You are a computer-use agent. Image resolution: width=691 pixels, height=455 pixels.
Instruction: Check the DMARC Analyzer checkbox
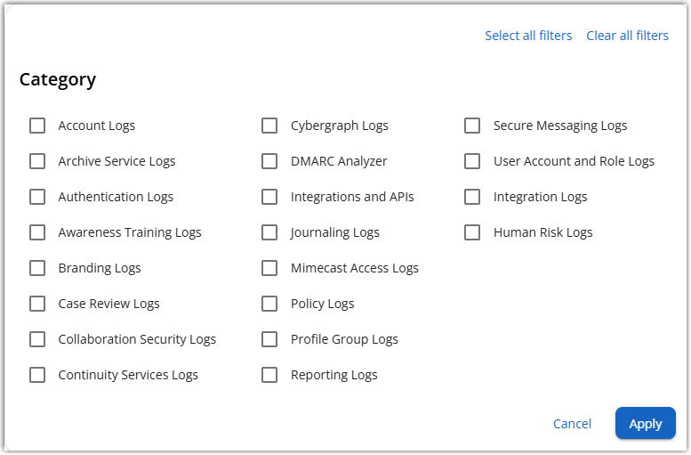269,161
